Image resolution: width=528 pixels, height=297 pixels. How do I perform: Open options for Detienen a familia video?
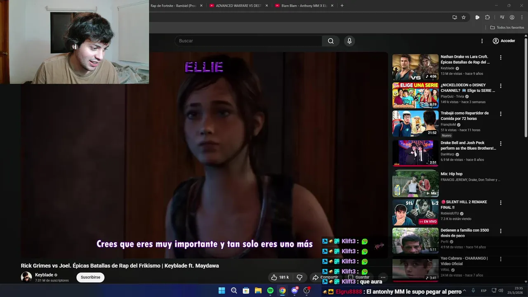pos(501,231)
